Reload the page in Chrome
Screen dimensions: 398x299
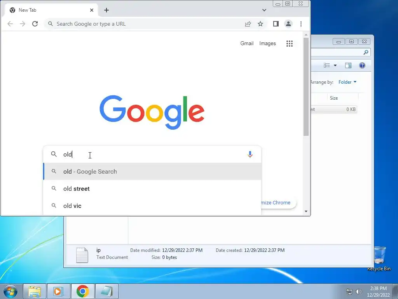point(35,24)
